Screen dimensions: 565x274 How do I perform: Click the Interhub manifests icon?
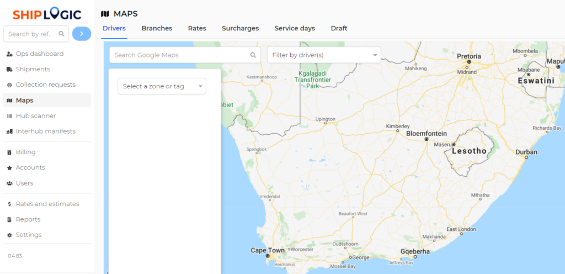pyautogui.click(x=9, y=131)
